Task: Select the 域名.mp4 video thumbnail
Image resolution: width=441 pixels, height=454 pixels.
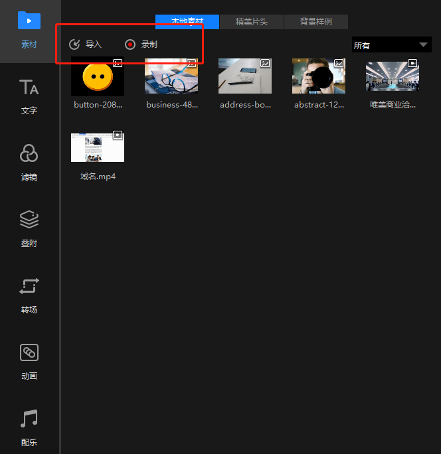Action: (x=98, y=147)
